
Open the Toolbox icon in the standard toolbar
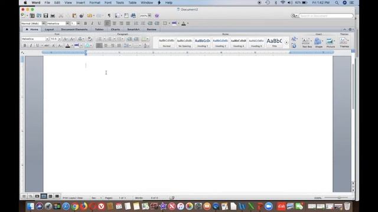click(126, 16)
